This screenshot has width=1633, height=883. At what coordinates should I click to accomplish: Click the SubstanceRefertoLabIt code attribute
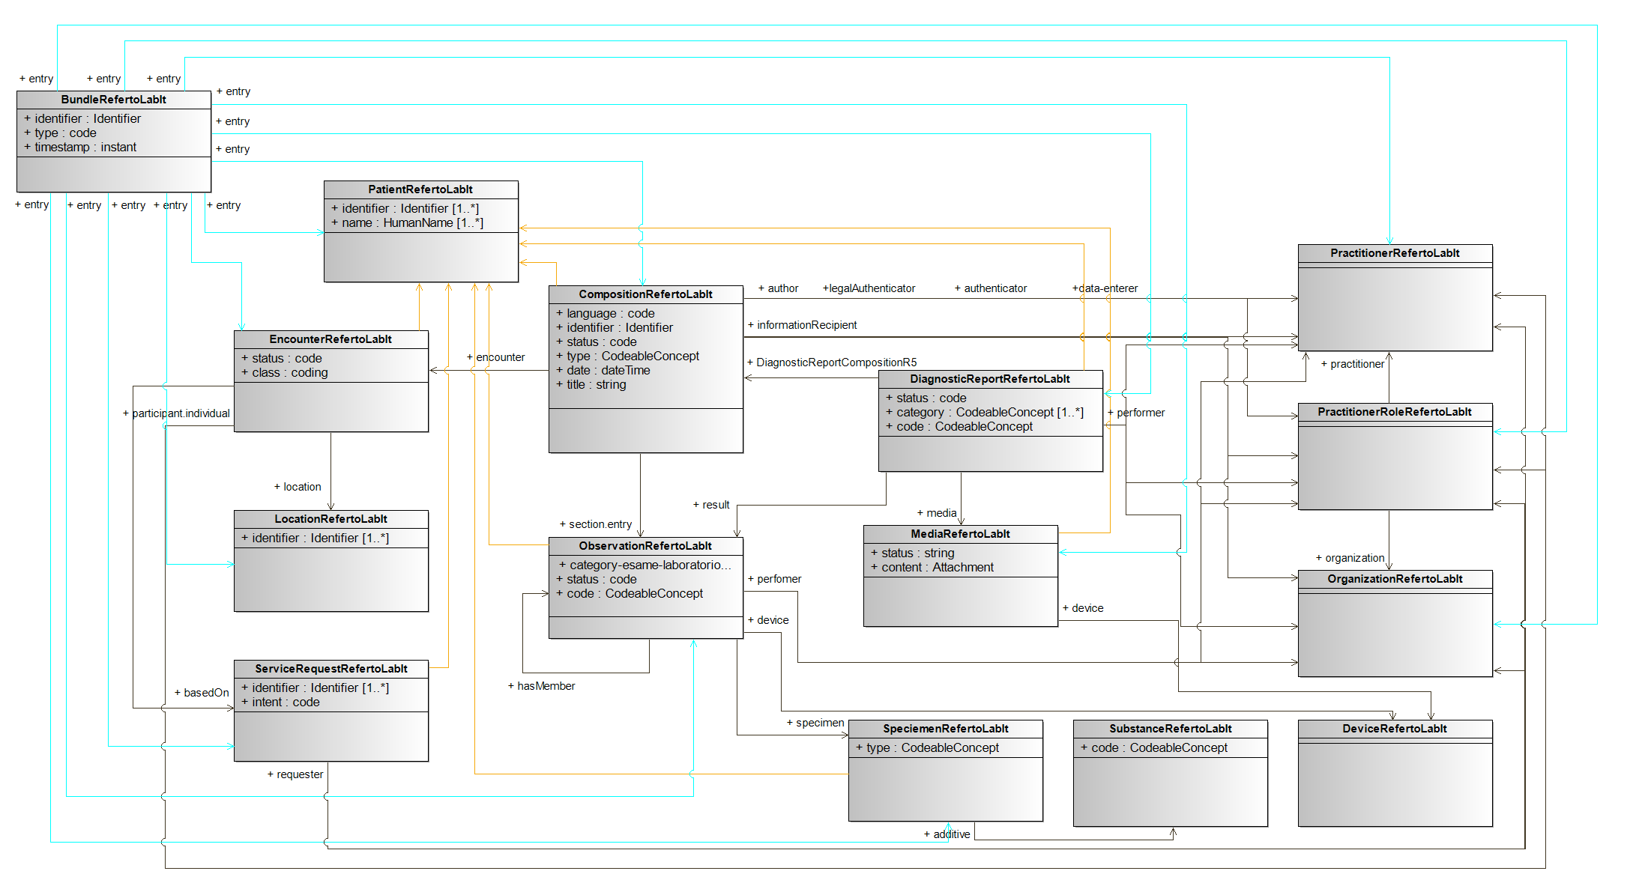click(x=1154, y=747)
